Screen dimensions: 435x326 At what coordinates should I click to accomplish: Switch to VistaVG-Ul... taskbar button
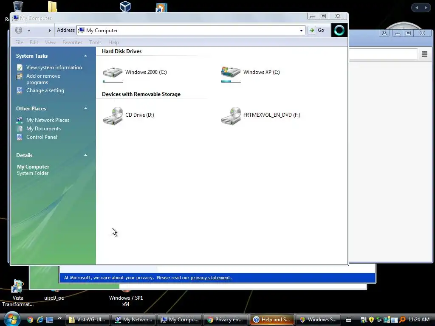click(88, 320)
